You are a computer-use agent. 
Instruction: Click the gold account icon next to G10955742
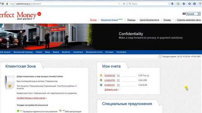tap(101, 75)
